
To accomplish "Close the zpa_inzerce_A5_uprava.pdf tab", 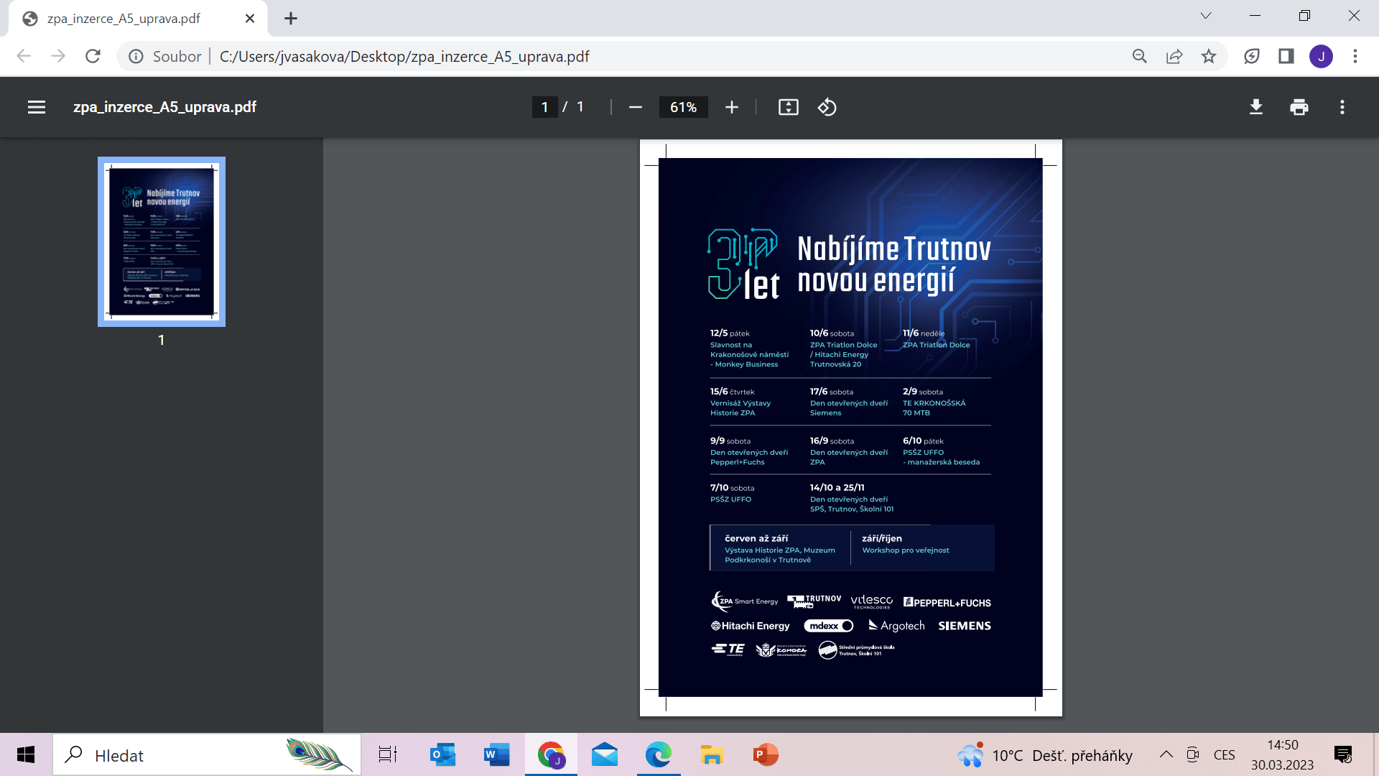I will pyautogui.click(x=250, y=19).
